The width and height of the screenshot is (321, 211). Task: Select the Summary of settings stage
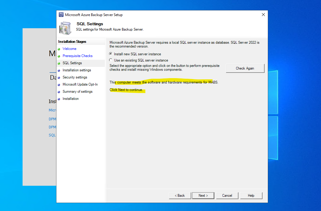(78, 92)
